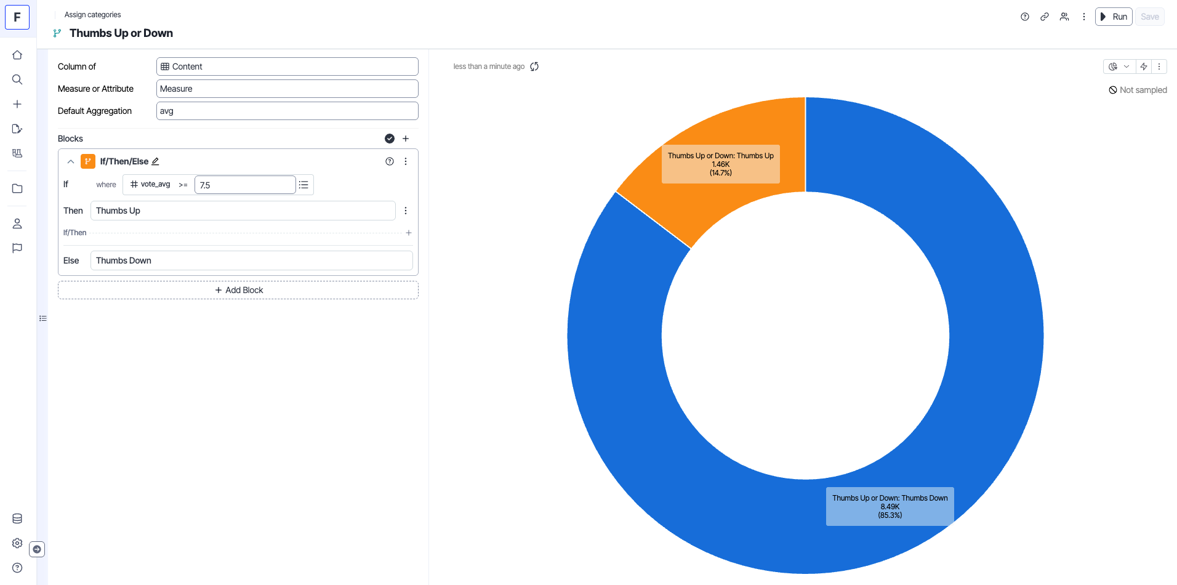Screen dimensions: 1177x585
Task: Edit the If/Then/Else block name
Action: click(156, 161)
